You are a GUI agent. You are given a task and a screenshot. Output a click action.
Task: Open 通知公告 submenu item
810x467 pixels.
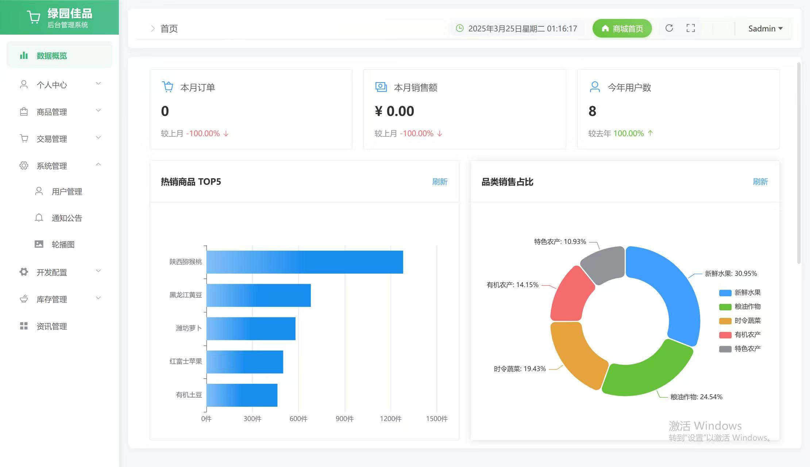tap(59, 218)
